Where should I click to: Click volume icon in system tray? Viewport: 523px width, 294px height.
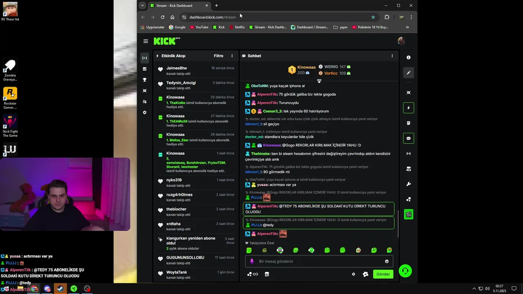click(x=487, y=289)
